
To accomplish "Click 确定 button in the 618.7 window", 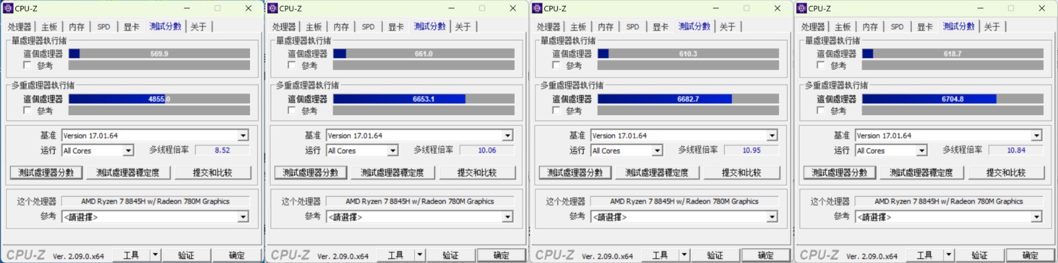I will coord(1030,255).
